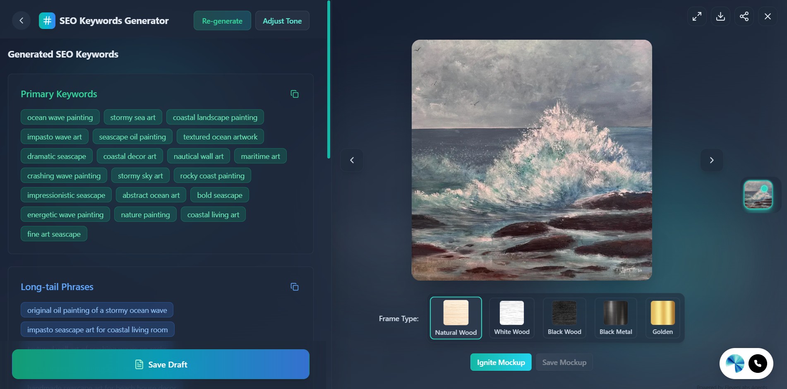
Task: Copy the Long-tail Phrases list
Action: coord(294,287)
